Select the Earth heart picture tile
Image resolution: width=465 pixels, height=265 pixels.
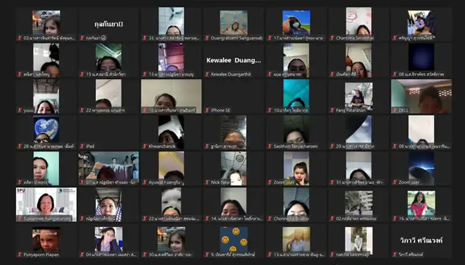46,128
